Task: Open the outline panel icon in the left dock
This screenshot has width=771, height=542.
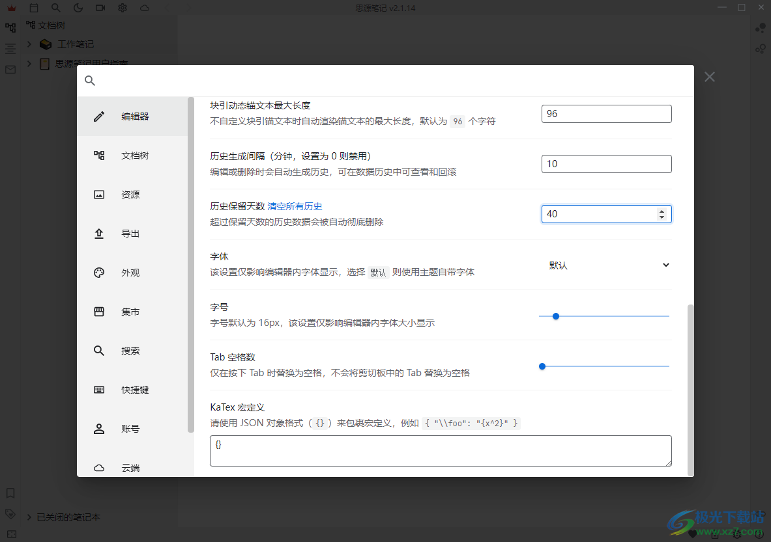Action: click(x=10, y=49)
